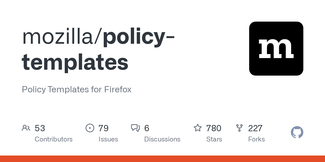This screenshot has height=162, width=325.
Task: Click the 780 stars count
Action: tap(214, 128)
